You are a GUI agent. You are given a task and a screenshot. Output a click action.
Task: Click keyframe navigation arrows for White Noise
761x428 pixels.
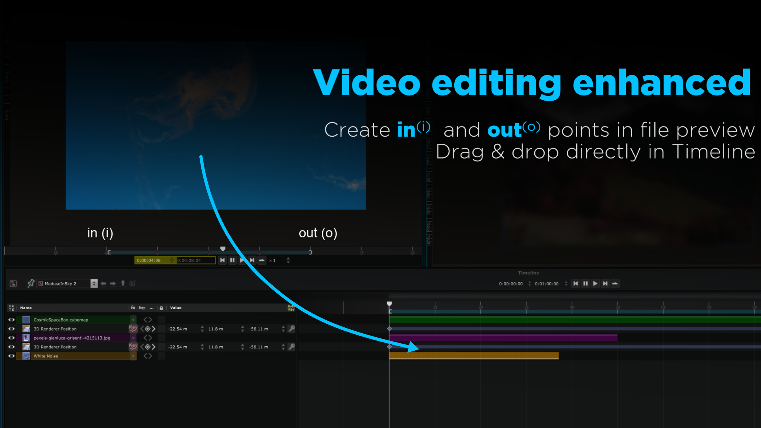click(147, 356)
